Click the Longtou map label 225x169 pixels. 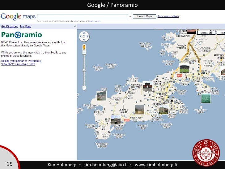click(x=123, y=111)
